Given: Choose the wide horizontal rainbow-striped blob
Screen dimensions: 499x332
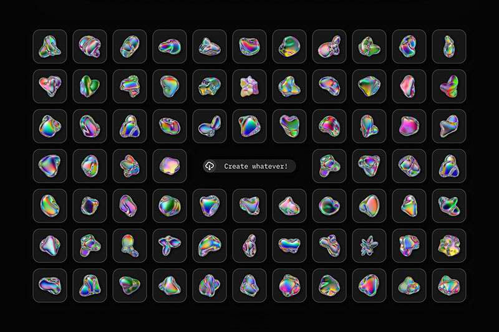Looking at the screenshot, I should 289,245.
